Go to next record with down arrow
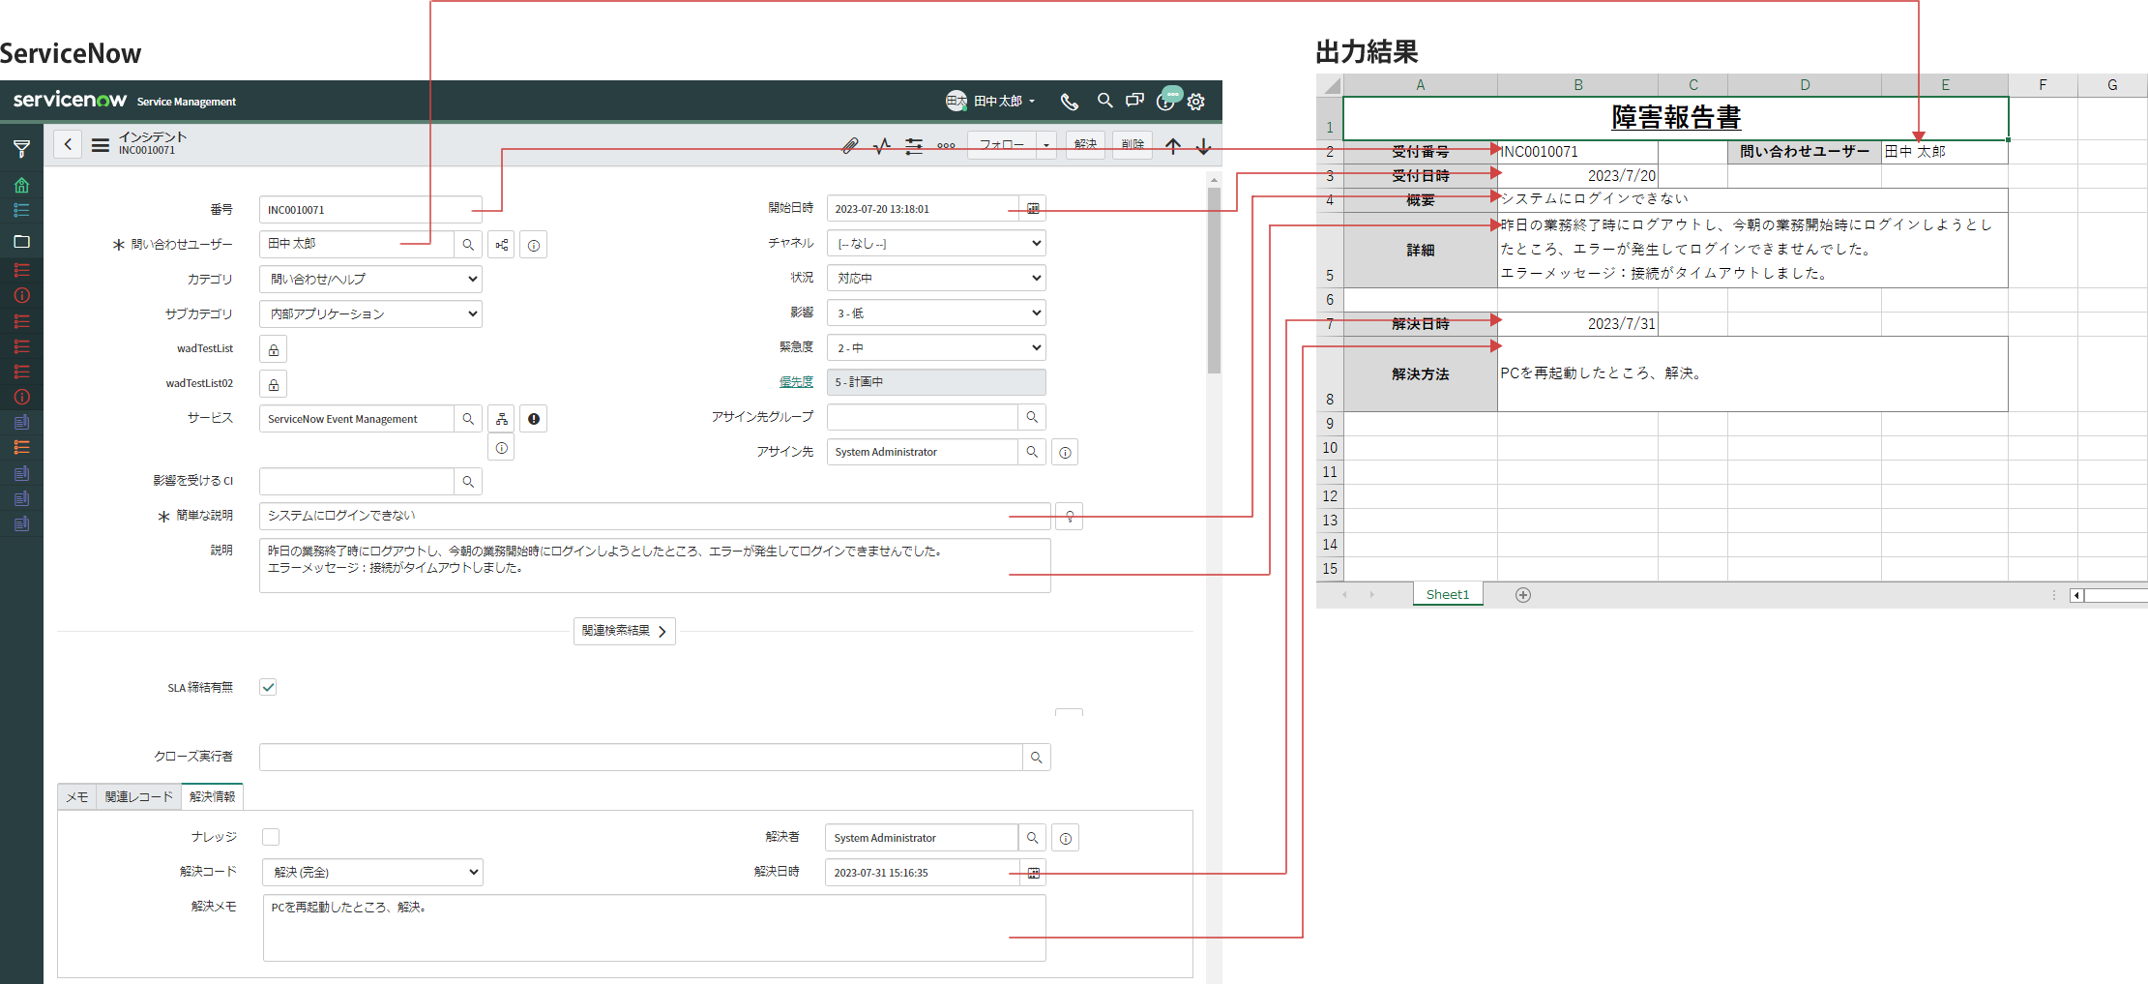This screenshot has height=984, width=2148. (1204, 146)
